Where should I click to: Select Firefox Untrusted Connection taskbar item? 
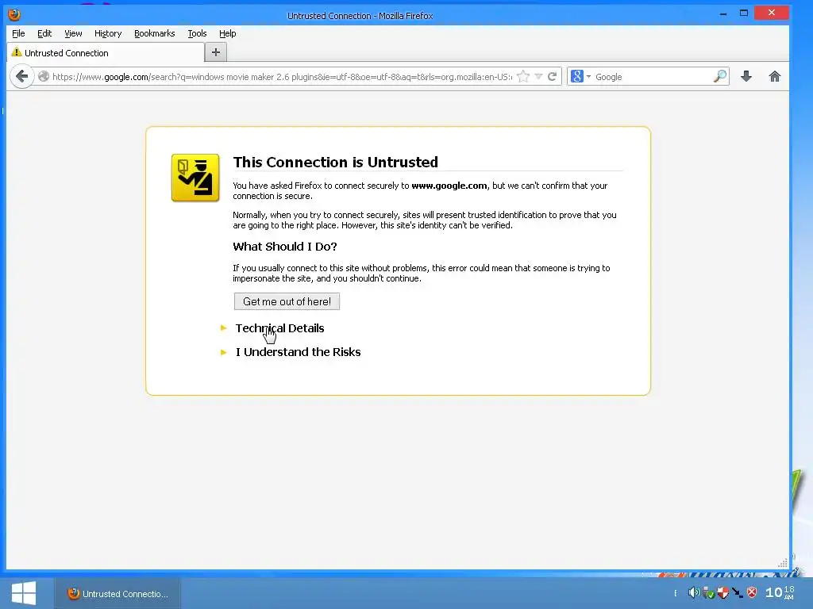tap(118, 593)
